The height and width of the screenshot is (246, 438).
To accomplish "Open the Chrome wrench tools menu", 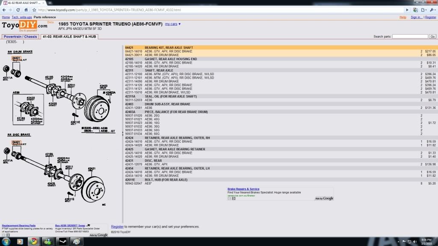I will click(432, 10).
